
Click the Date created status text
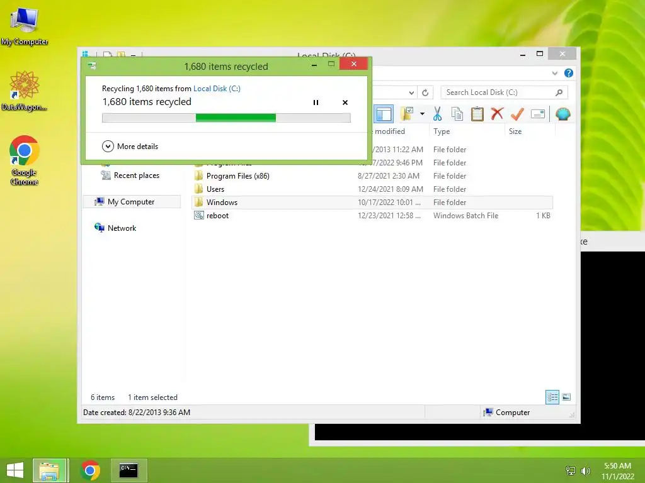tap(137, 413)
